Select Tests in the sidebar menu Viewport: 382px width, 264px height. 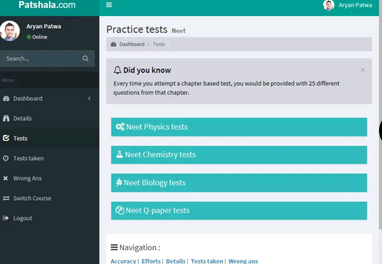(50, 138)
